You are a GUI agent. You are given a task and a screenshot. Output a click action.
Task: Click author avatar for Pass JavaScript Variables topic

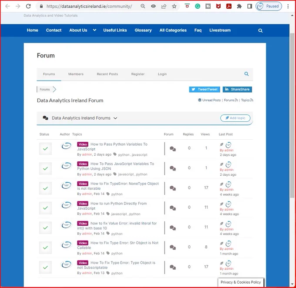click(66, 165)
